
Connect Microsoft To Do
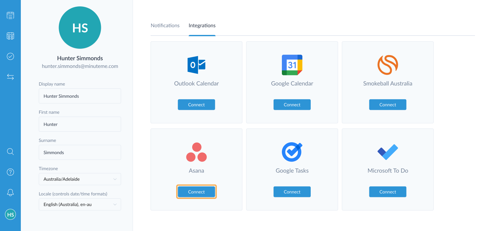[x=388, y=192]
